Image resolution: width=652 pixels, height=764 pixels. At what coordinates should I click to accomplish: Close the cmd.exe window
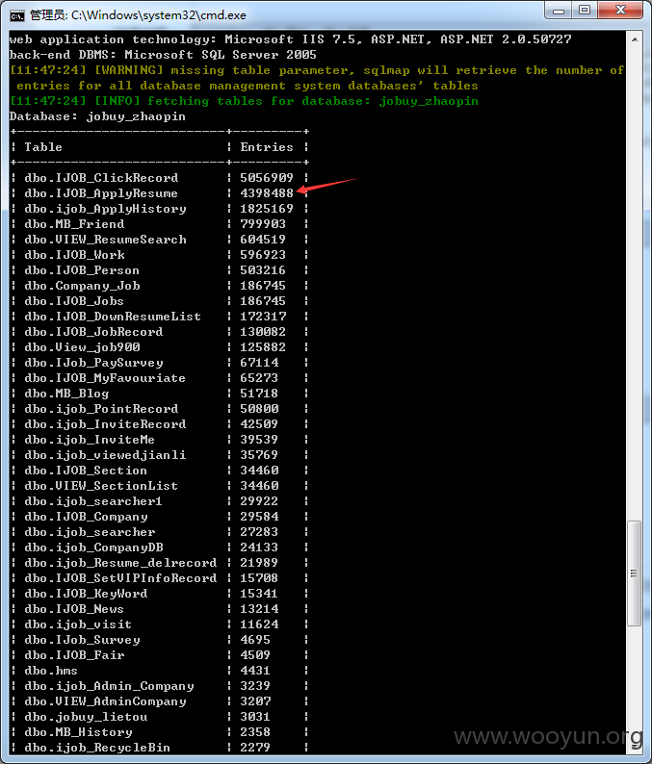[x=620, y=11]
